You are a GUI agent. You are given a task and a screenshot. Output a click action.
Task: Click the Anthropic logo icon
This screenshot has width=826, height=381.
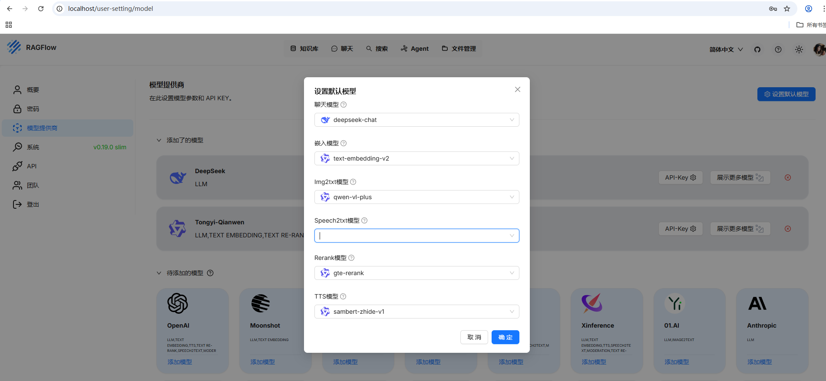click(757, 303)
